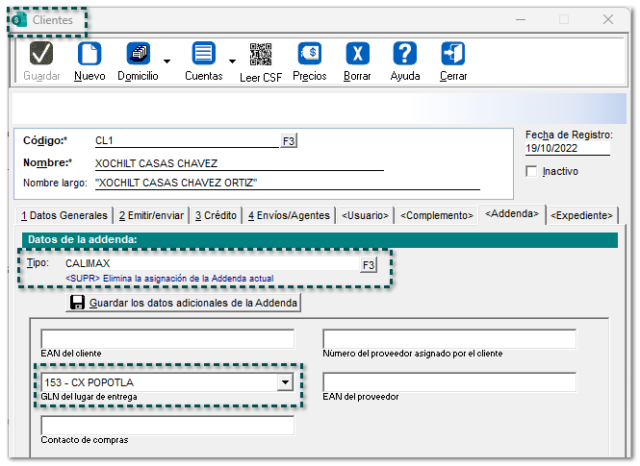Expand the Domicilio dropdown arrow

point(167,61)
